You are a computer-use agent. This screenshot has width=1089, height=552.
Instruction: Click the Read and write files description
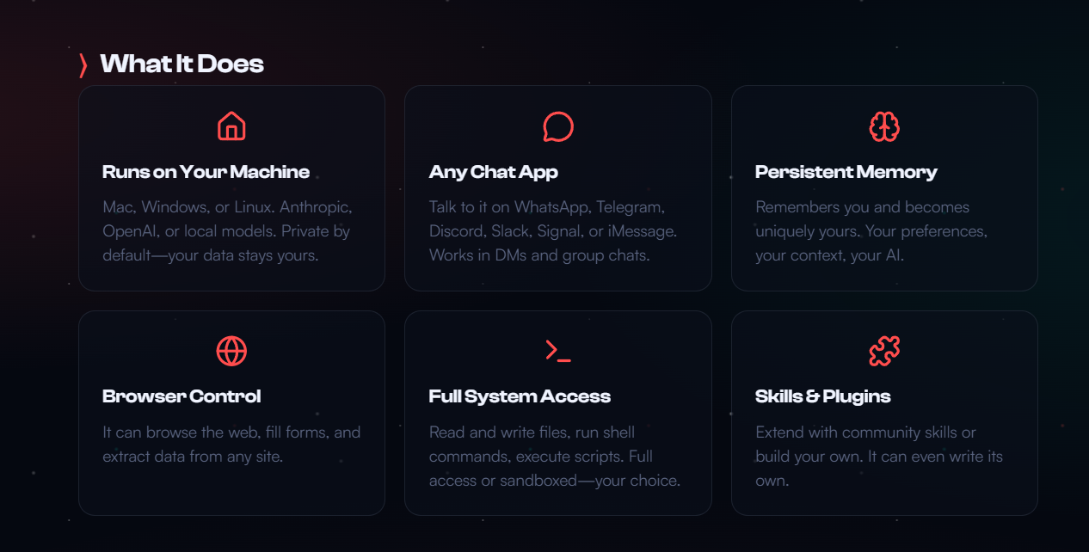[555, 456]
